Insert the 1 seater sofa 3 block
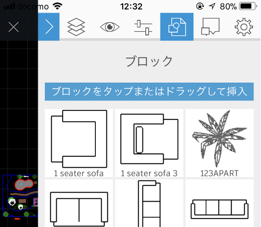This screenshot has height=227, width=261. [149, 143]
